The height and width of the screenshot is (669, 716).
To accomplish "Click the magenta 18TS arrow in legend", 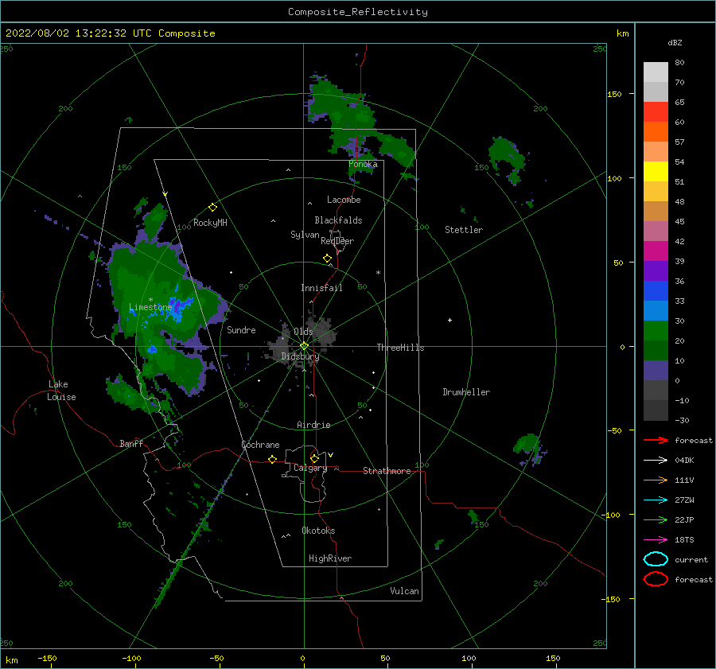I will click(656, 540).
